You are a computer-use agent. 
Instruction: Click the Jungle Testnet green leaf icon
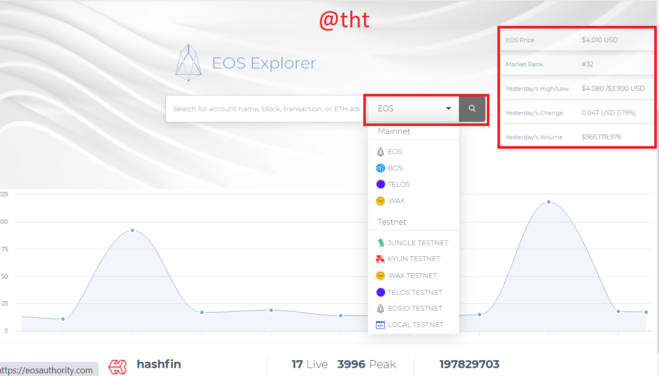point(380,243)
